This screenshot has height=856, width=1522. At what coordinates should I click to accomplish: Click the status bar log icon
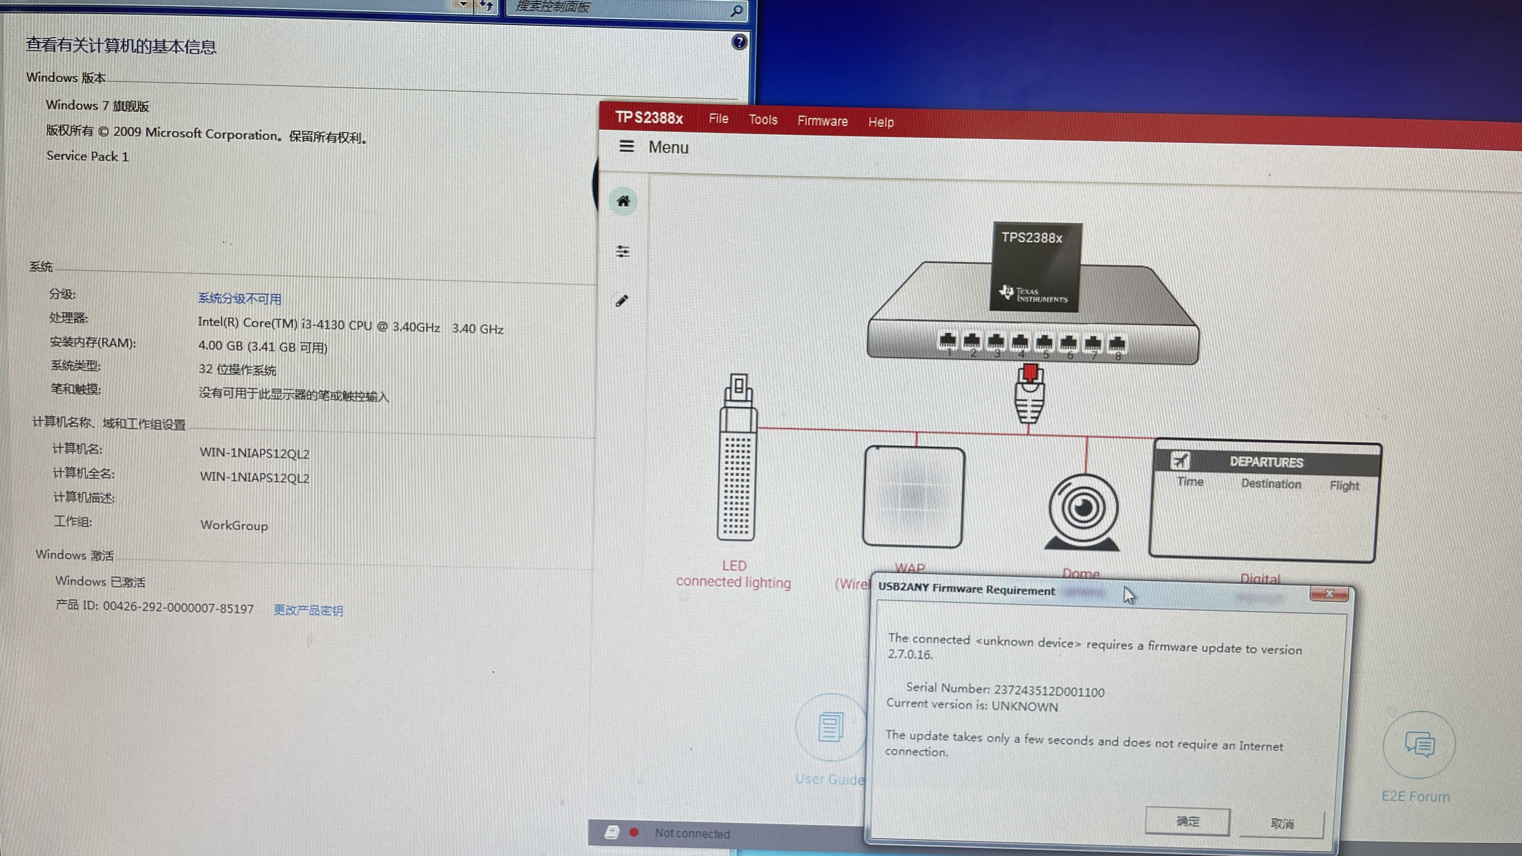click(x=612, y=832)
